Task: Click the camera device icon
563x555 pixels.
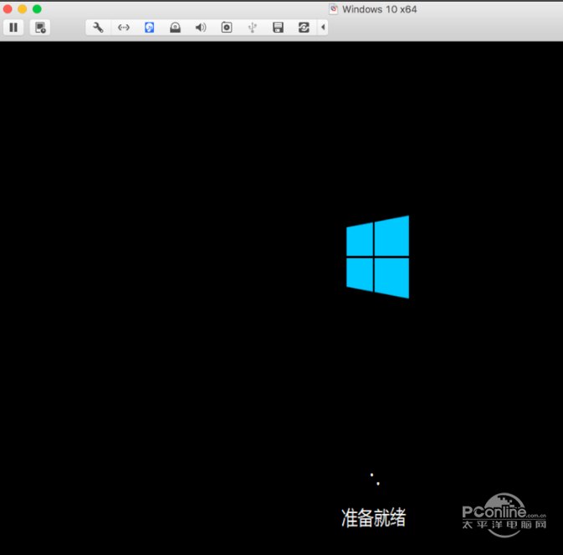Action: click(227, 28)
